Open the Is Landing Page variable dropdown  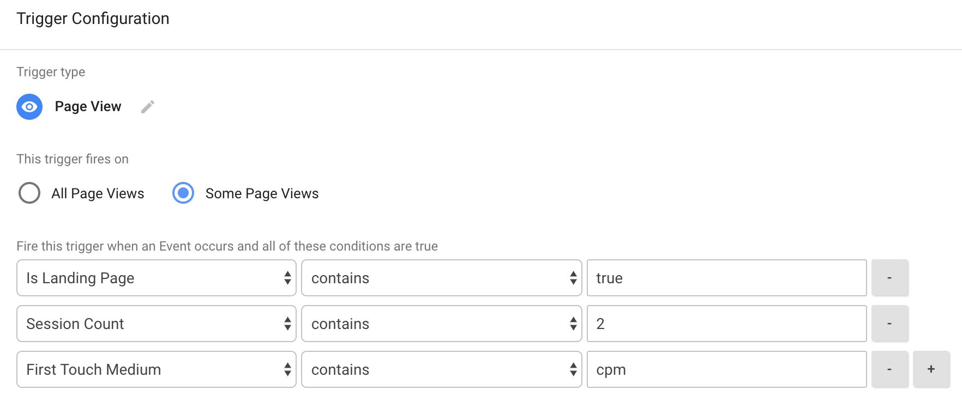click(157, 278)
